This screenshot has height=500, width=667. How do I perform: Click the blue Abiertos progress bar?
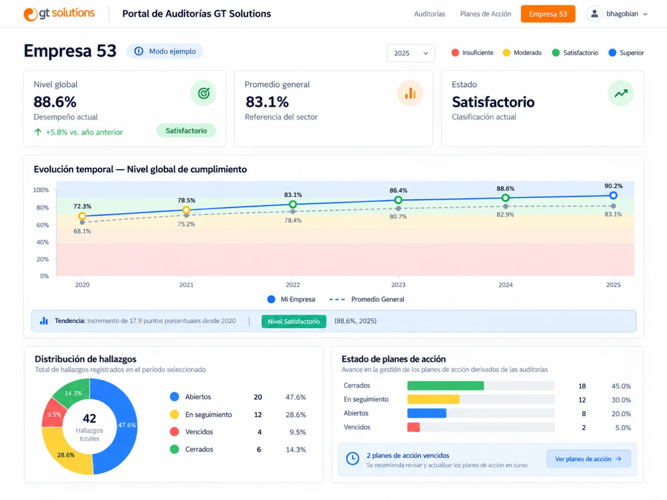pyautogui.click(x=427, y=413)
